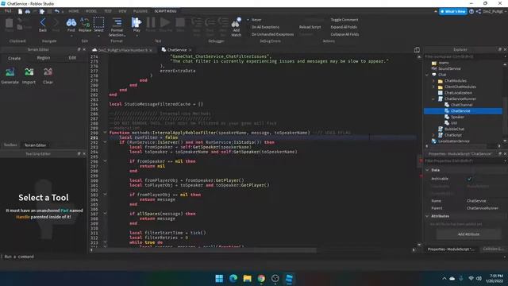
Task: Collapse the Chat tree node
Action: 427,75
